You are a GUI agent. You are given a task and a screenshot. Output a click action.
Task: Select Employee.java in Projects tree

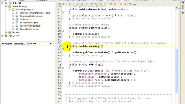[x=26, y=19]
